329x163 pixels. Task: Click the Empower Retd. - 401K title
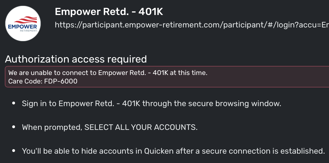pos(109,12)
